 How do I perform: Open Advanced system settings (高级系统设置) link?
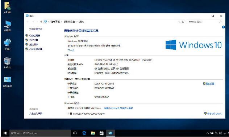tap(36, 49)
